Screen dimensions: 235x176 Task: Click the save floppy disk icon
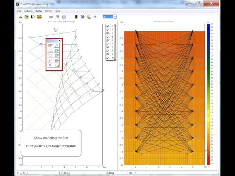click(33, 17)
